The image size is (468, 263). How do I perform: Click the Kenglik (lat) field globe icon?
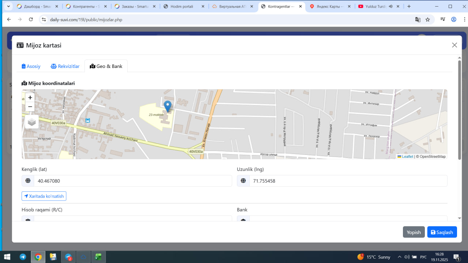(x=28, y=181)
